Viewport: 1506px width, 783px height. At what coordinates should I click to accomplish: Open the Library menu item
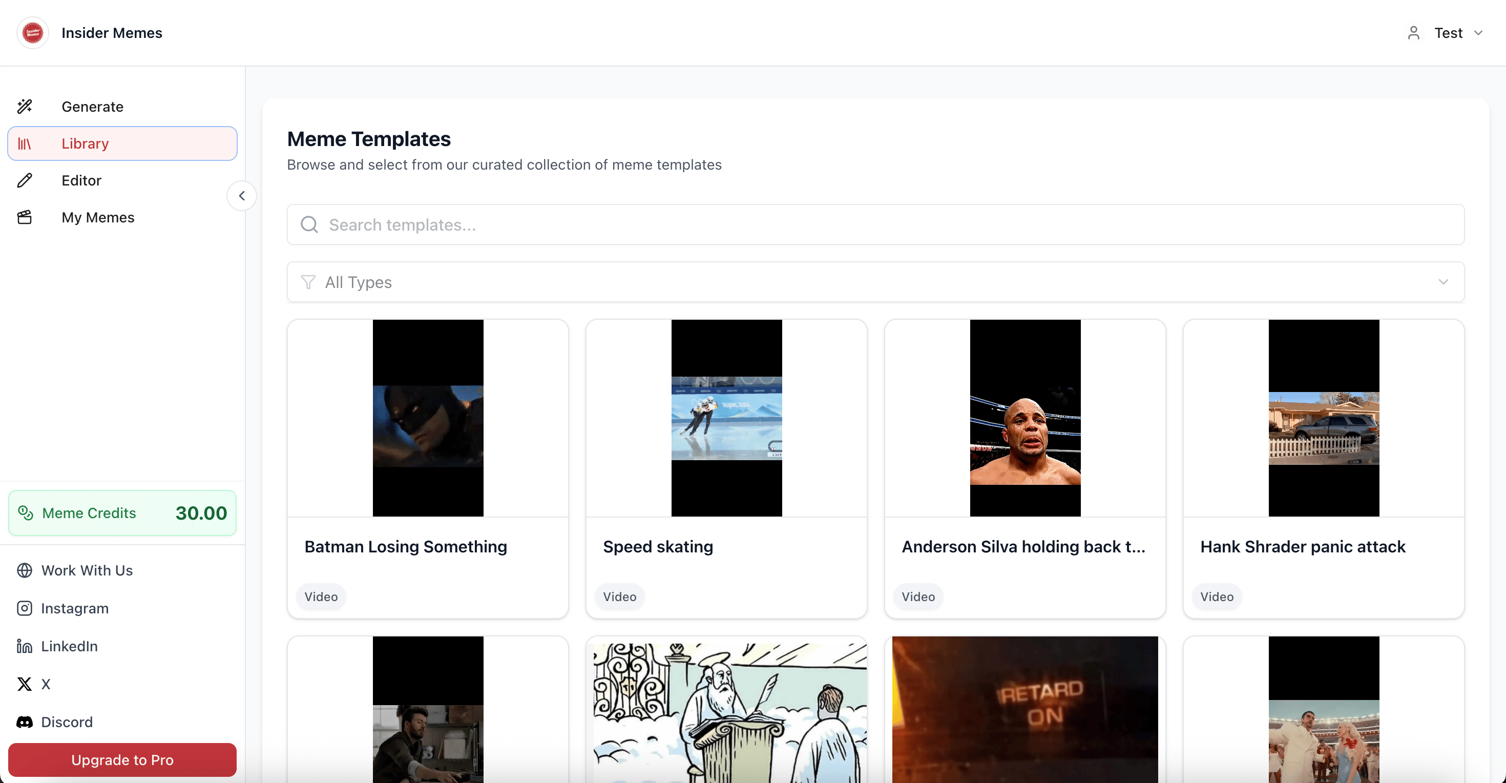[122, 143]
